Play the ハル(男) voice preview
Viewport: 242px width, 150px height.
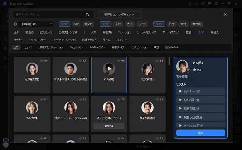pyautogui.click(x=109, y=69)
